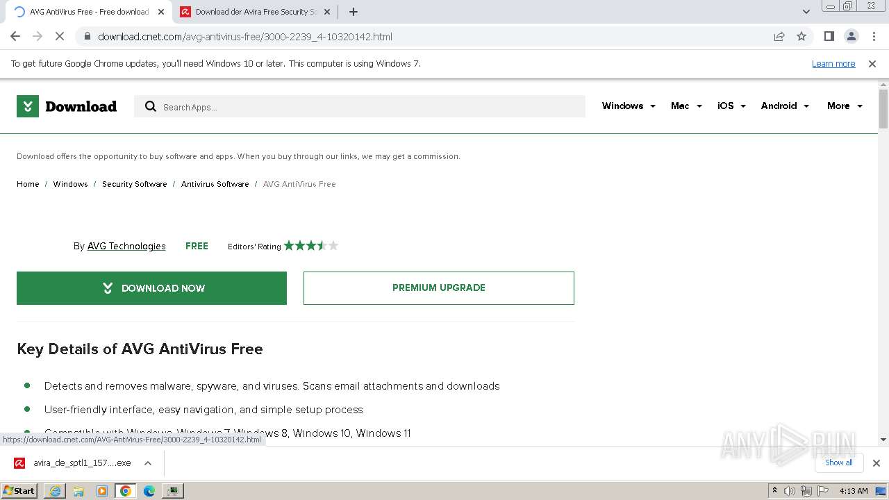The height and width of the screenshot is (500, 889).
Task: Click the Editors' Rating stars
Action: 311,245
